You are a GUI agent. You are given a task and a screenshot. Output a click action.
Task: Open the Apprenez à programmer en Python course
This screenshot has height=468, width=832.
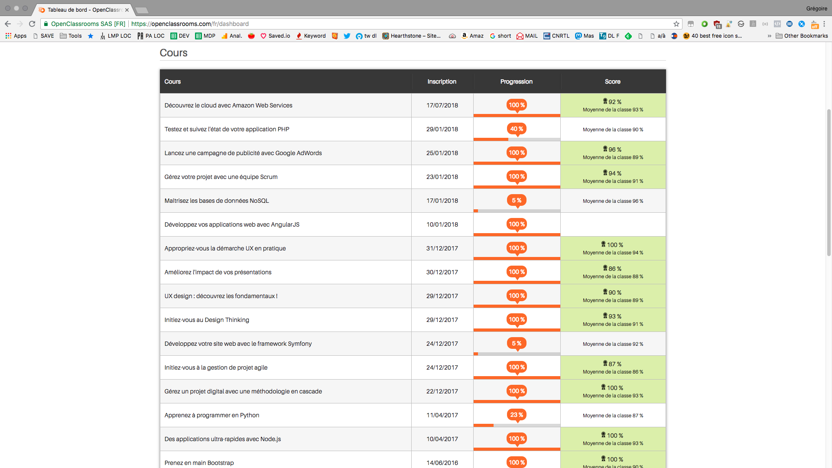tap(212, 415)
